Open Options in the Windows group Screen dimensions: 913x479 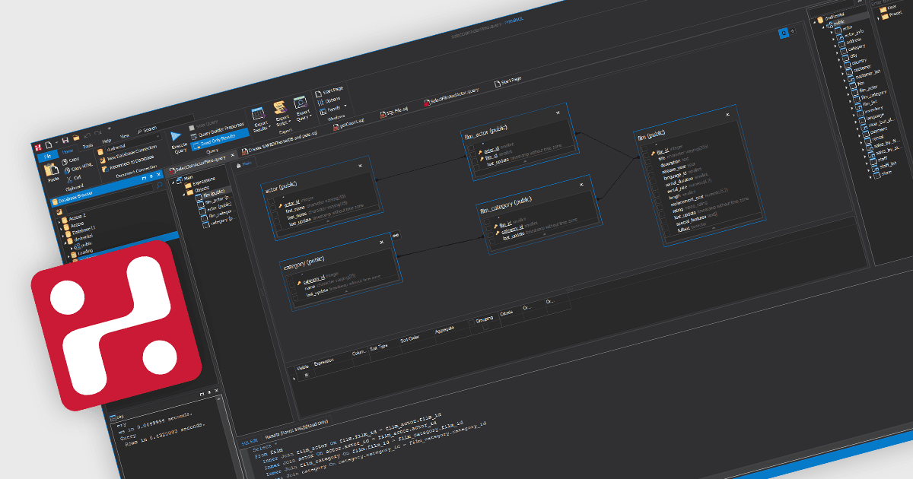click(x=329, y=100)
